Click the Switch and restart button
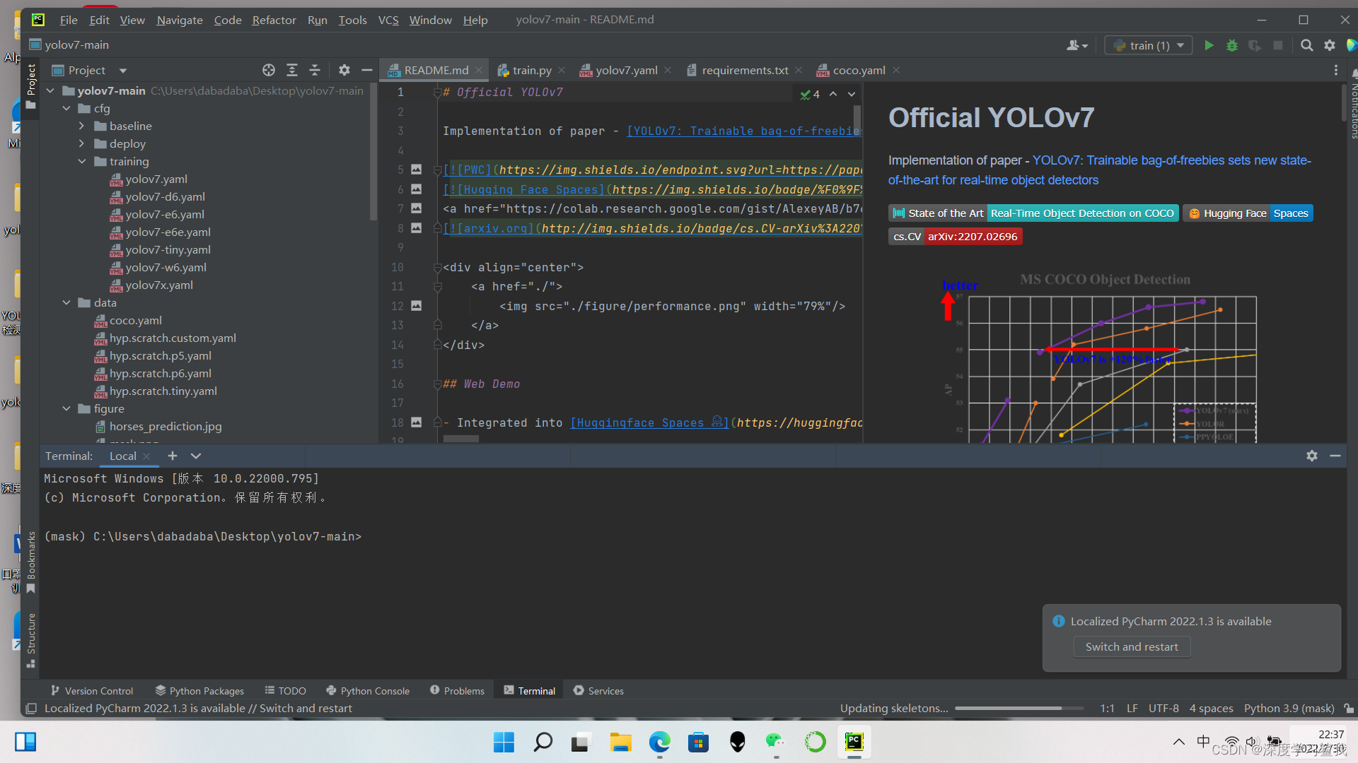Screen dimensions: 1358x763 coord(1131,646)
